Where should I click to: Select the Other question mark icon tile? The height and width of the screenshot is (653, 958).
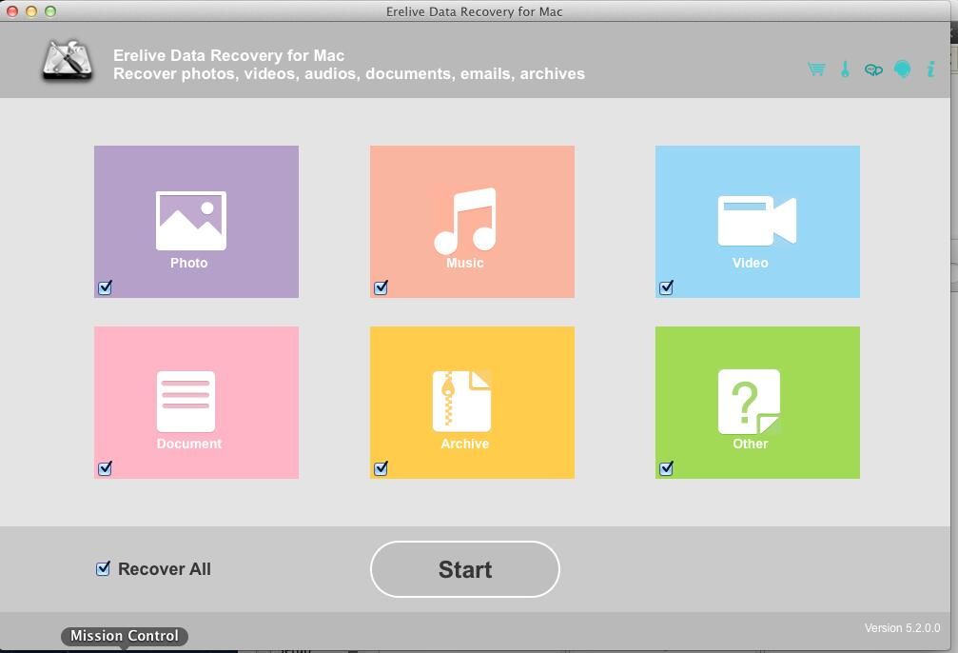pos(757,403)
